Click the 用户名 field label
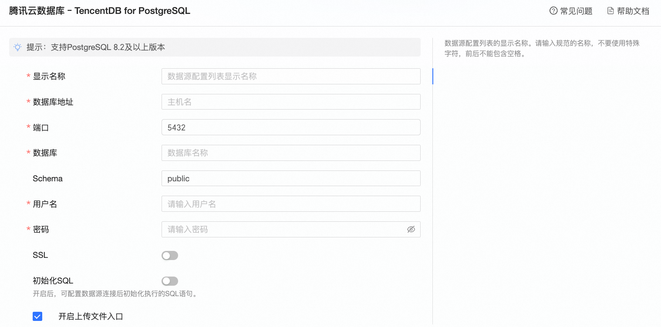 45,204
